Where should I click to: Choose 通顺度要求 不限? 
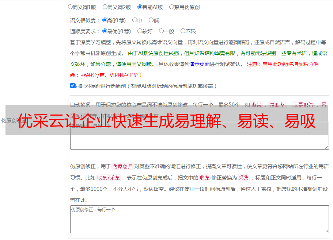click(x=183, y=31)
